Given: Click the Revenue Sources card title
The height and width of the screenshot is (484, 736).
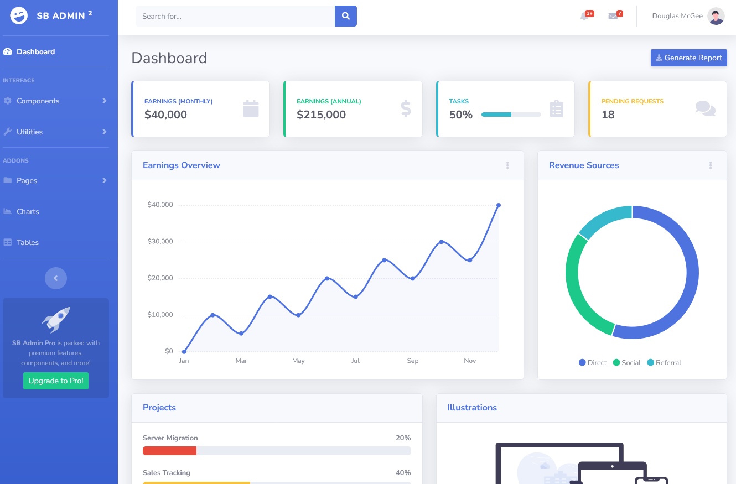Looking at the screenshot, I should point(584,165).
